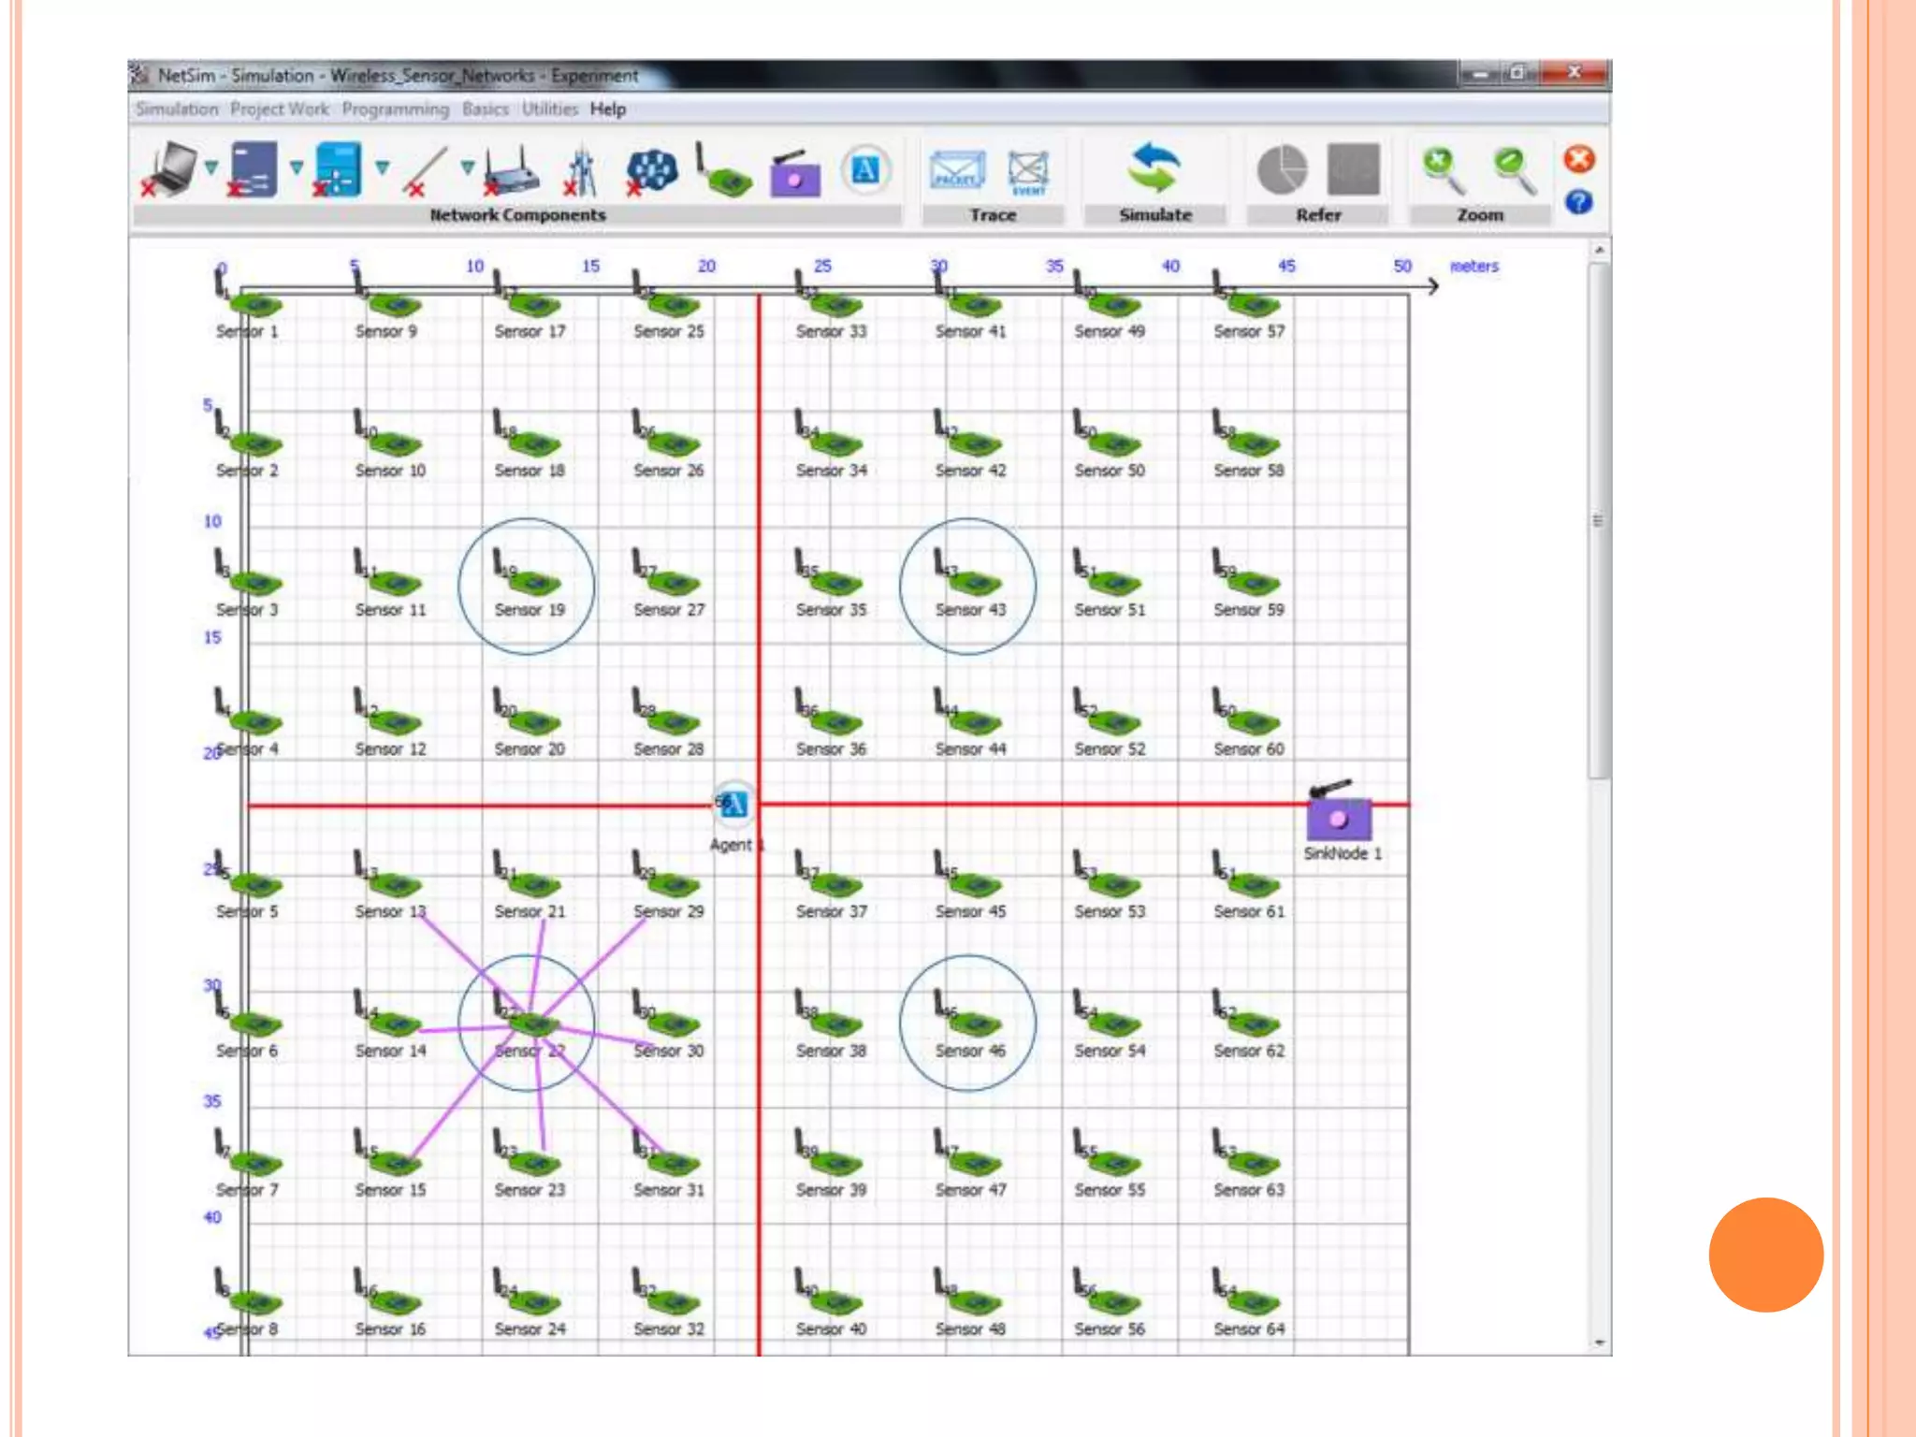
Task: Click the vertical scrollbar down arrow
Action: click(x=1599, y=1343)
